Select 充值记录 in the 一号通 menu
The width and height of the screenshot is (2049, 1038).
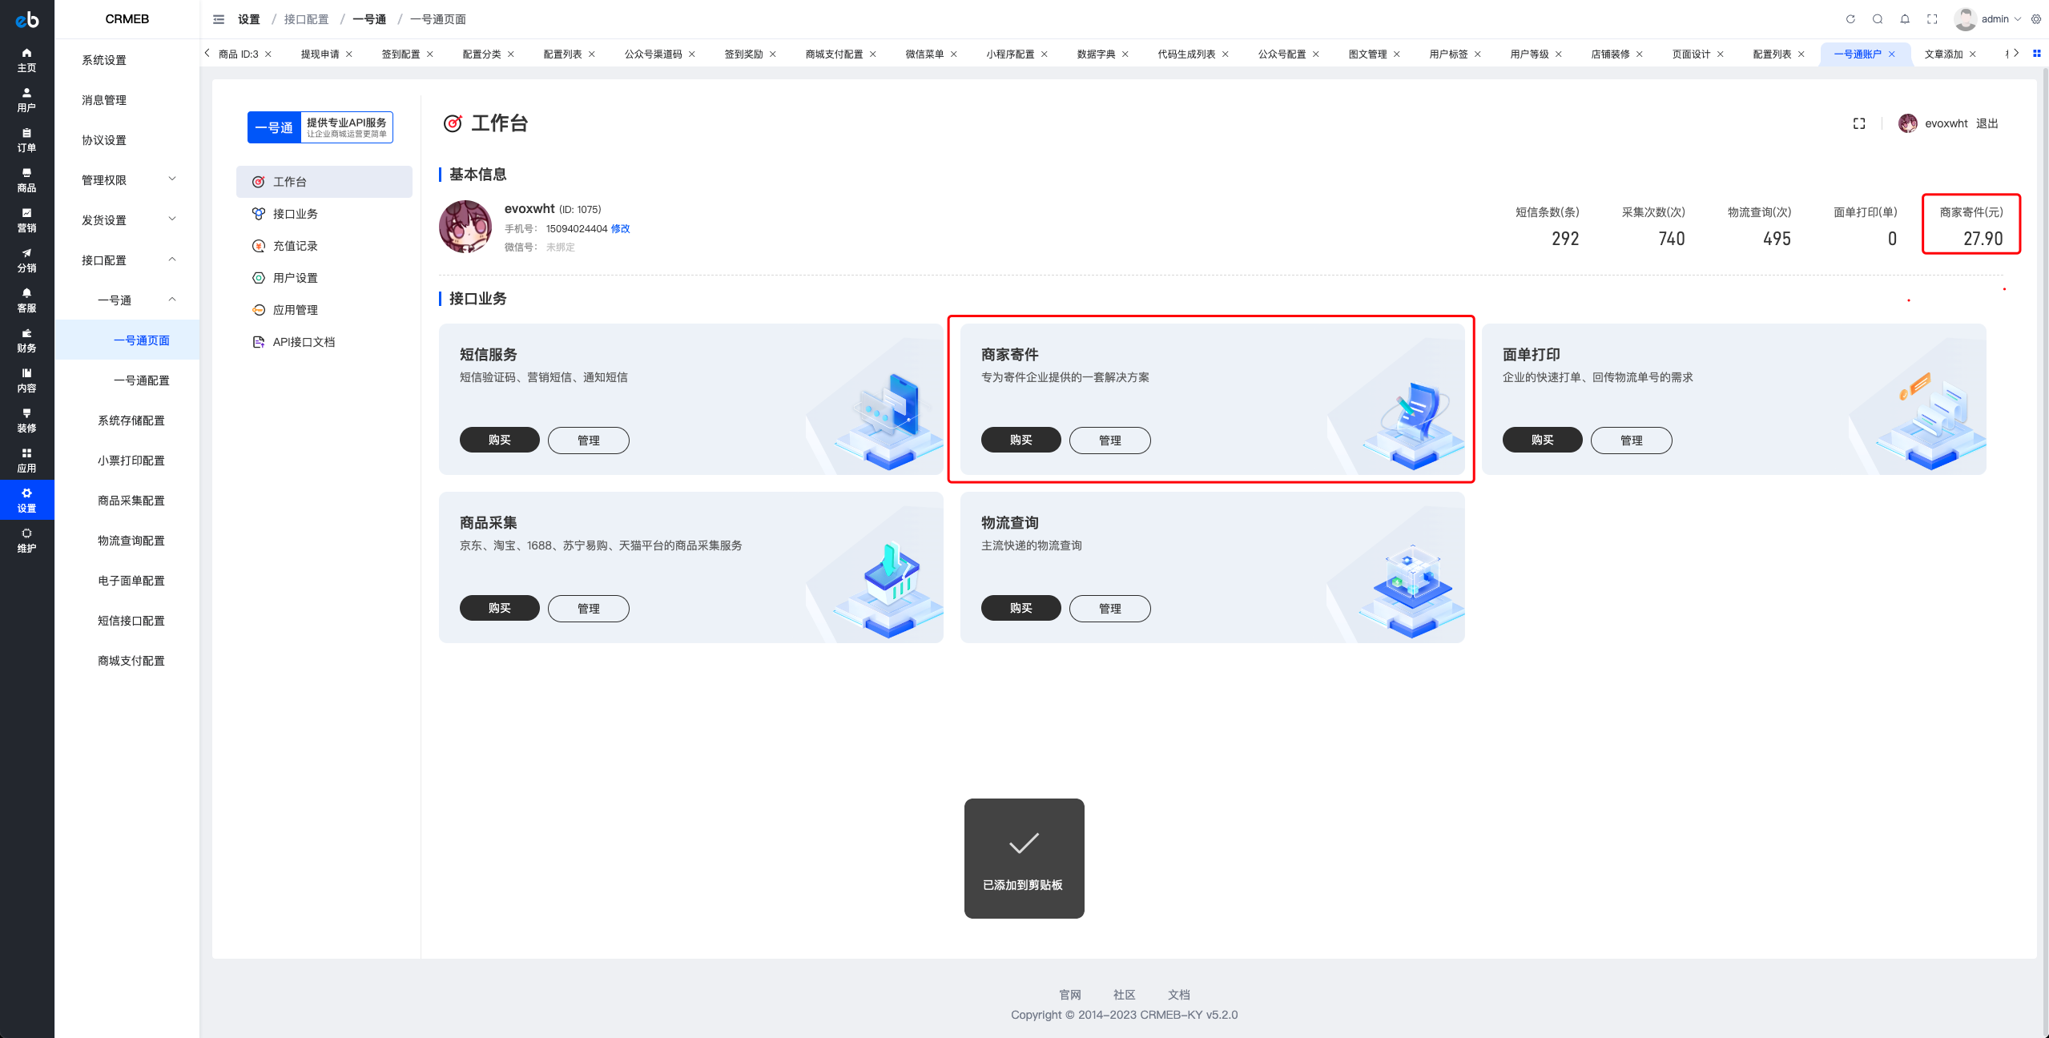point(324,246)
